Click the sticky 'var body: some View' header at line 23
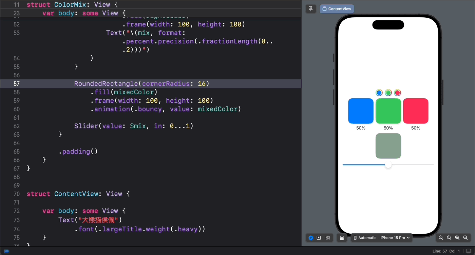 pyautogui.click(x=84, y=13)
